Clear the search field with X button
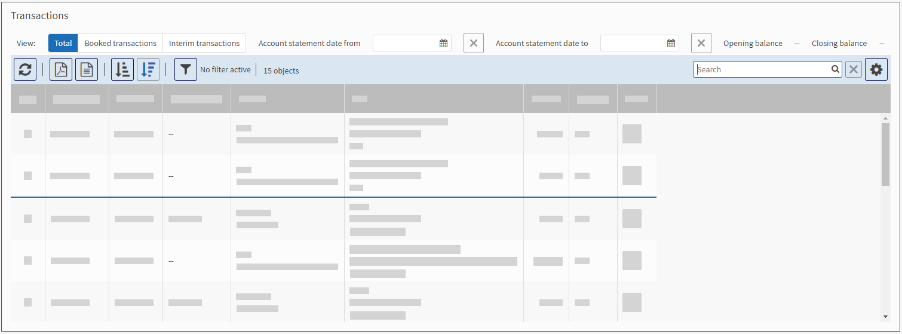 854,69
